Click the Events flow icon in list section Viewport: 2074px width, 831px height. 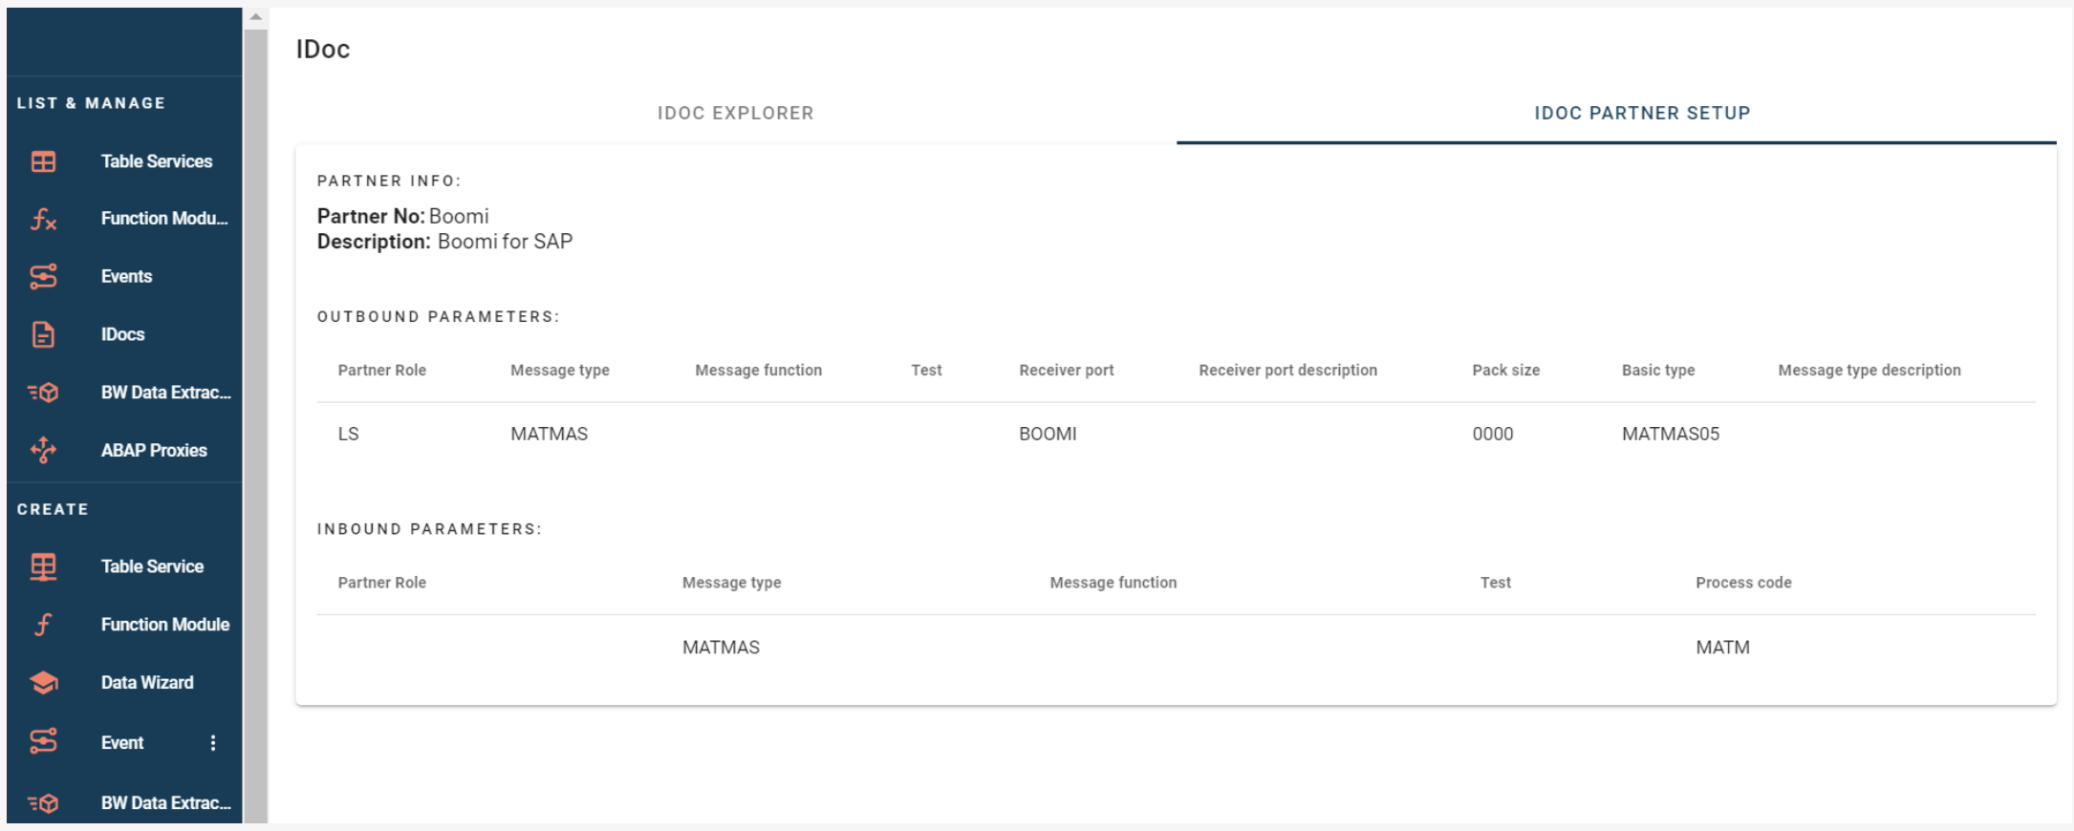pyautogui.click(x=43, y=277)
